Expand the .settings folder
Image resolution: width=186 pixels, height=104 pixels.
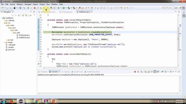click(5, 21)
